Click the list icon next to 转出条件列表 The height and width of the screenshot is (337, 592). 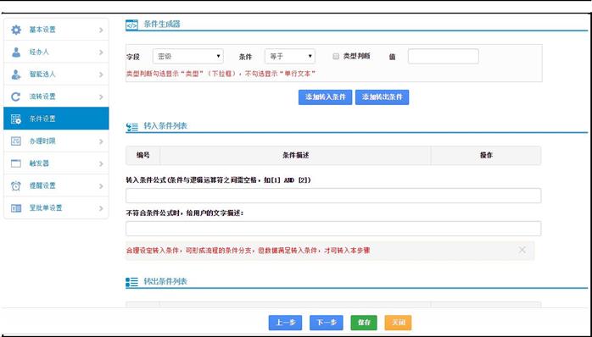point(131,282)
